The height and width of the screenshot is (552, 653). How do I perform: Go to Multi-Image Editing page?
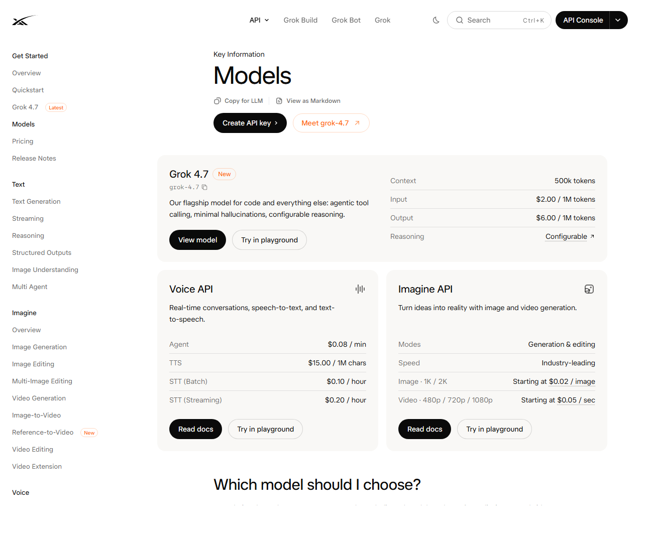(42, 381)
